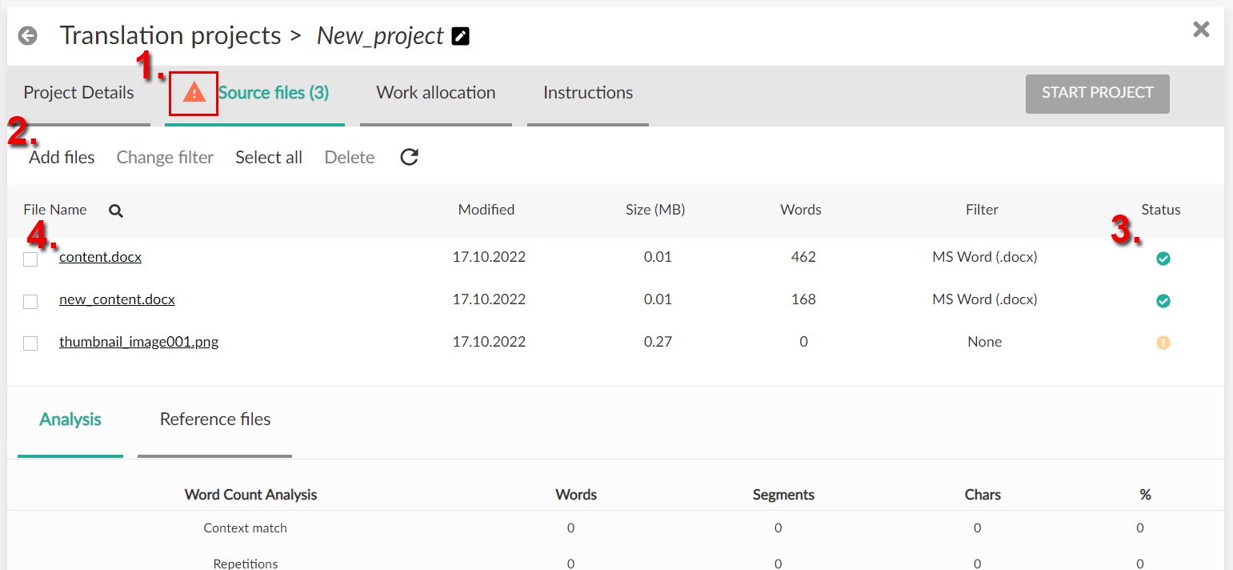Click green status check for new_content.docx

1163,301
